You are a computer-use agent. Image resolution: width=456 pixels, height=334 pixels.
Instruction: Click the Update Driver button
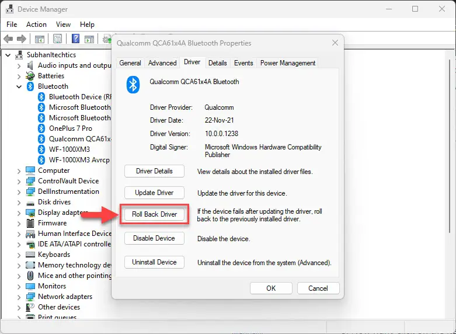154,193
